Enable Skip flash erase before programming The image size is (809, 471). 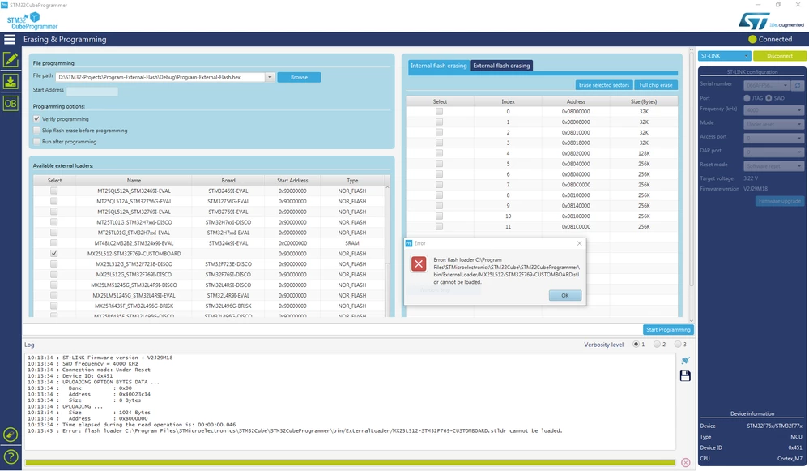pyautogui.click(x=36, y=131)
